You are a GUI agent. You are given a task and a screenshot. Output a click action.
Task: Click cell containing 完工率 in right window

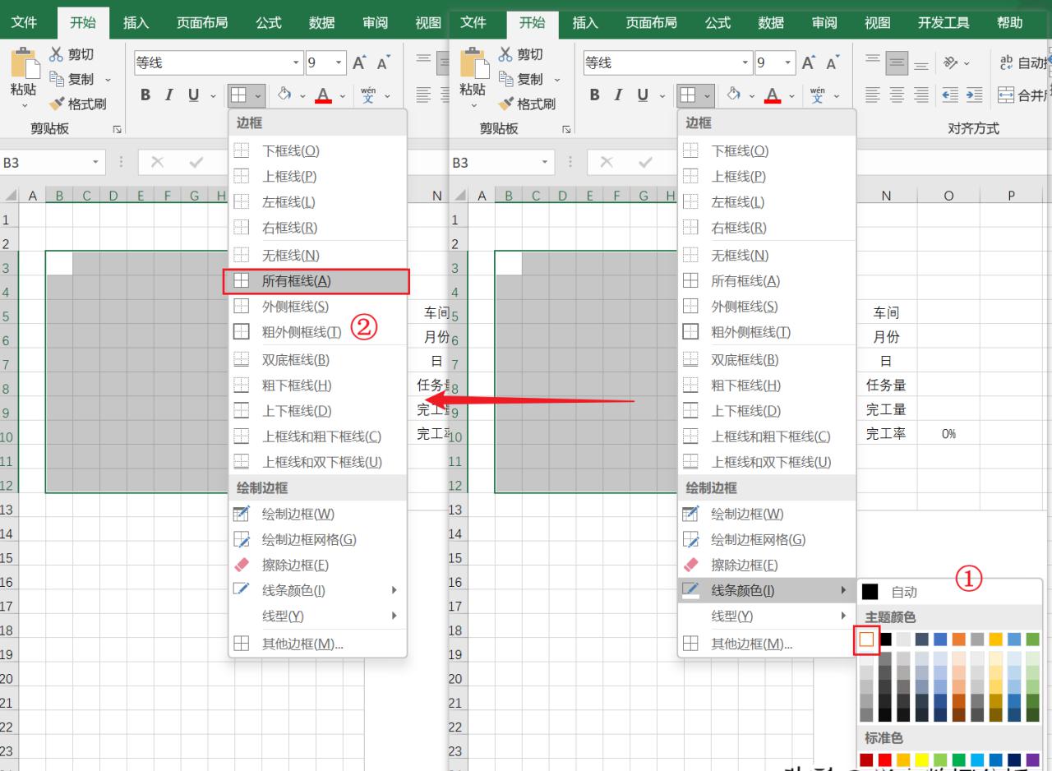coord(886,433)
